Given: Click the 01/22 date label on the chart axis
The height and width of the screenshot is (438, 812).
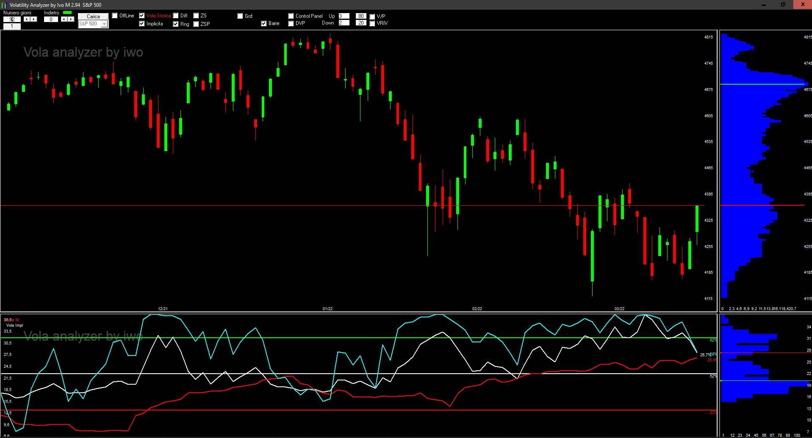Looking at the screenshot, I should click(x=327, y=309).
